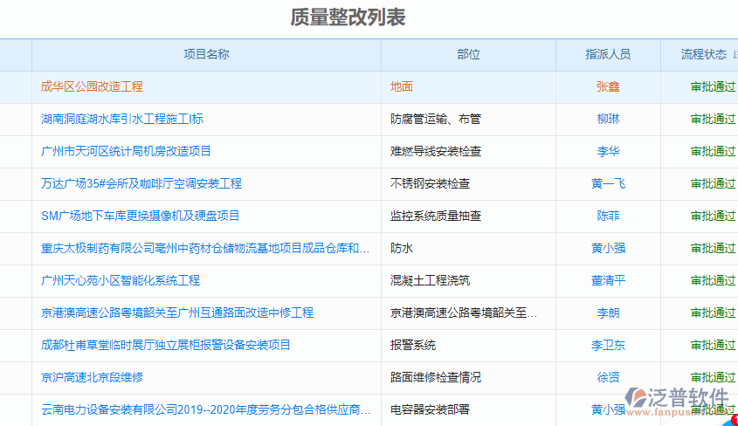This screenshot has height=426, width=738.
Task: Open project 重庆太极制药有限公司亳州中药材仓储物流基地
Action: [x=205, y=248]
